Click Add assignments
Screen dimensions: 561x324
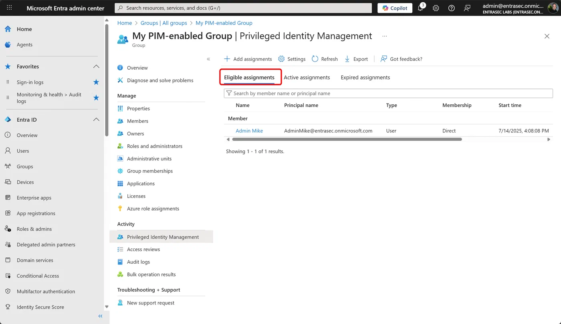click(248, 59)
